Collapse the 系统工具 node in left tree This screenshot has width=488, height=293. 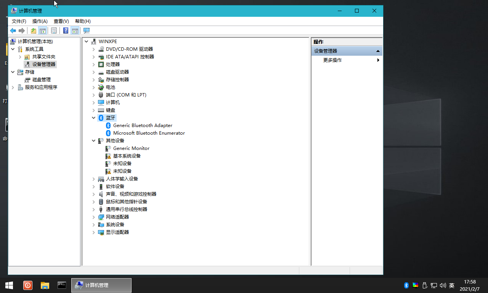[13, 49]
